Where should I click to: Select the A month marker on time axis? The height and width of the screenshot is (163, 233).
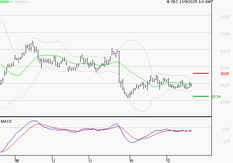tap(131, 160)
